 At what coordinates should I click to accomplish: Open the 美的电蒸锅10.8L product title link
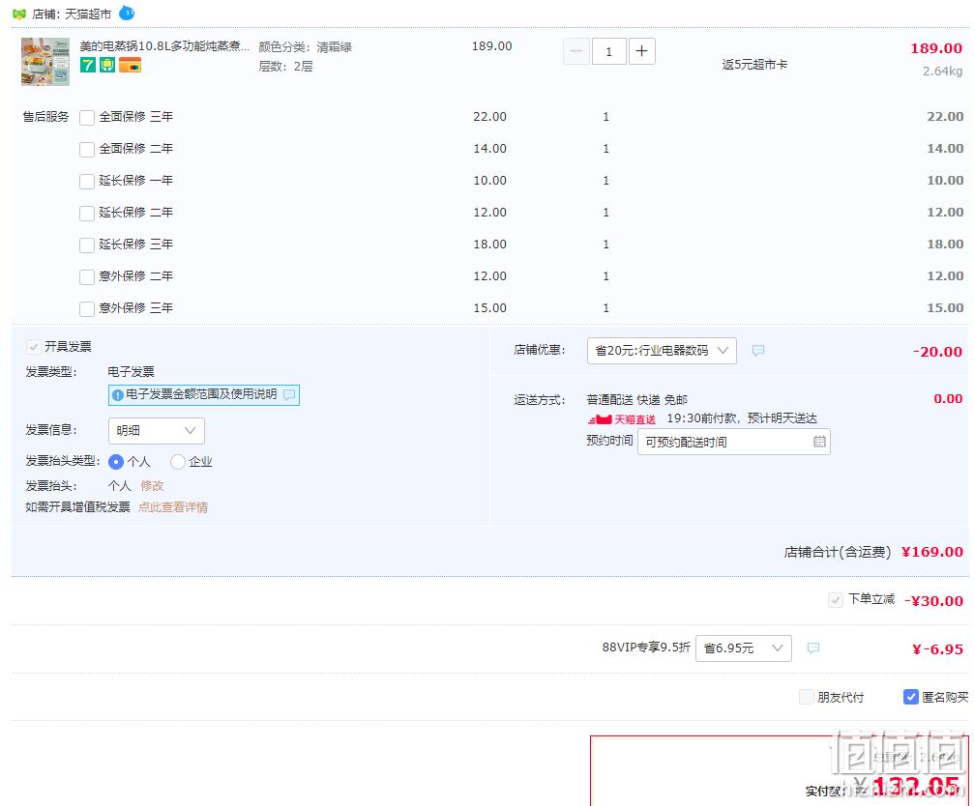(164, 46)
